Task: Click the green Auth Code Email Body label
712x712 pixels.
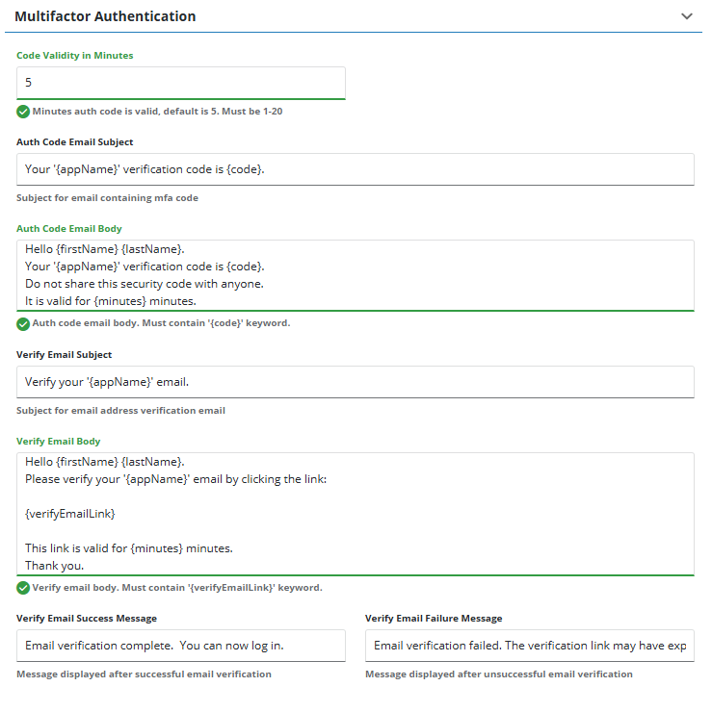Action: [x=69, y=229]
